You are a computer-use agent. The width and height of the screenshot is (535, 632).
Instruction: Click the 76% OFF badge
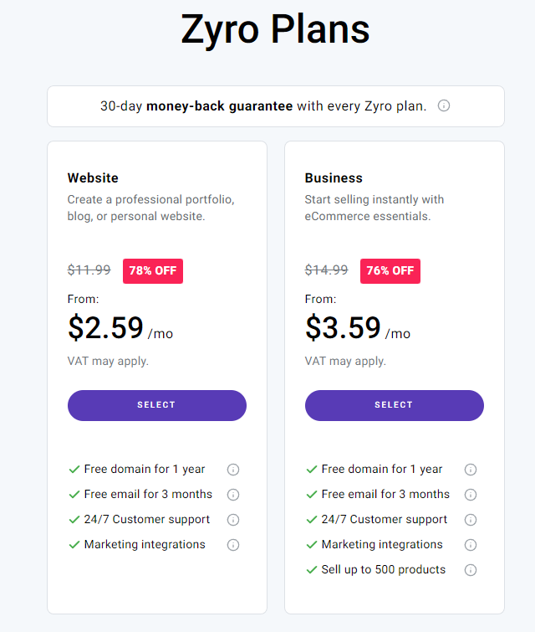tap(390, 270)
